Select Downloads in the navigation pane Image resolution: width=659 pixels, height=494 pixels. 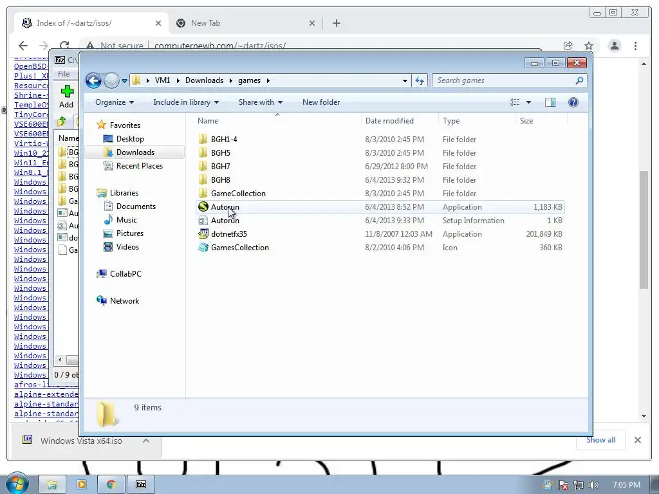coord(135,152)
